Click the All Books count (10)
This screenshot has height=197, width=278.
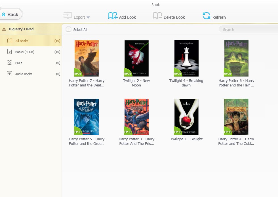(x=57, y=41)
